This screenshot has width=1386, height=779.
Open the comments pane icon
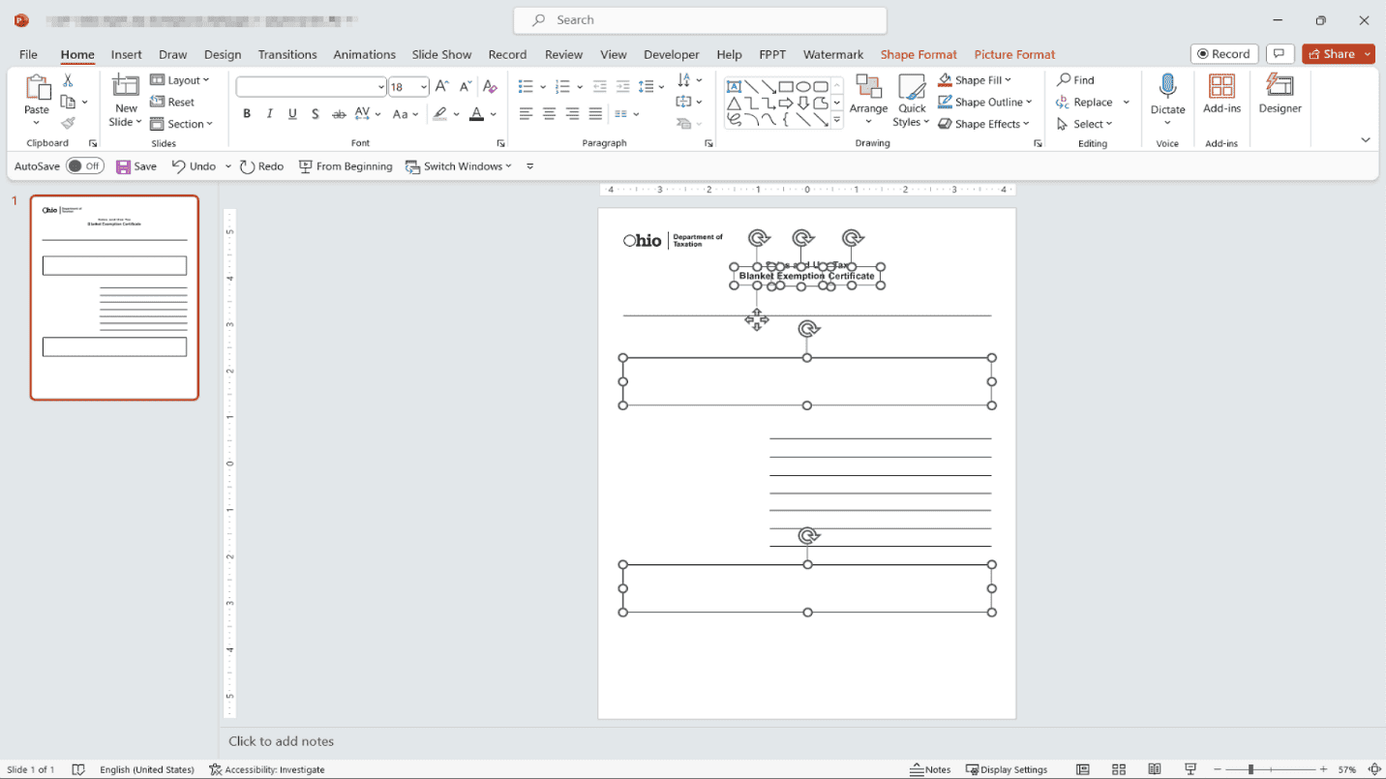[1280, 54]
